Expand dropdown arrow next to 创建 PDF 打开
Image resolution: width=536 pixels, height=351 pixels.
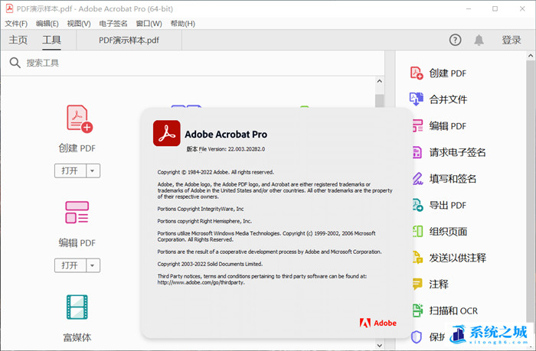[x=93, y=171]
